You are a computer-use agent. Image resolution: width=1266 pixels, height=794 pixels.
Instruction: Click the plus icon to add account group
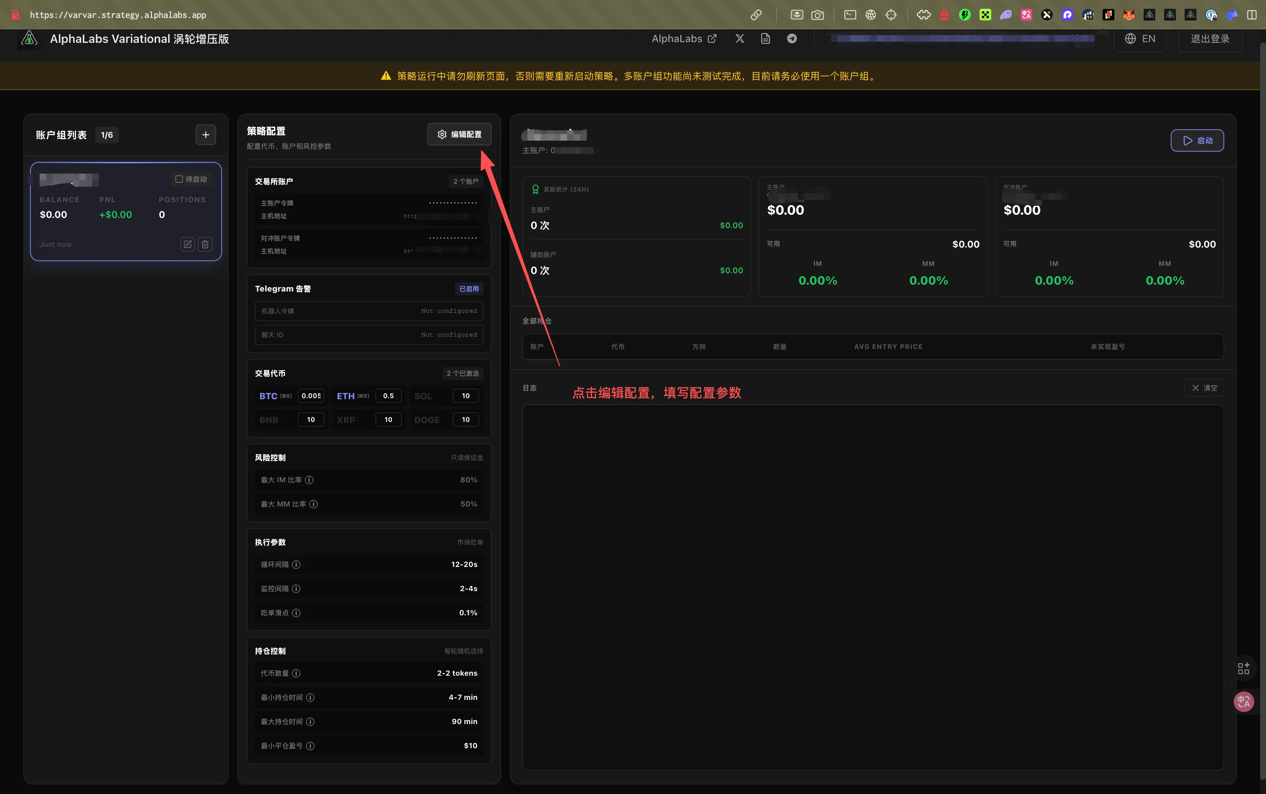[205, 135]
